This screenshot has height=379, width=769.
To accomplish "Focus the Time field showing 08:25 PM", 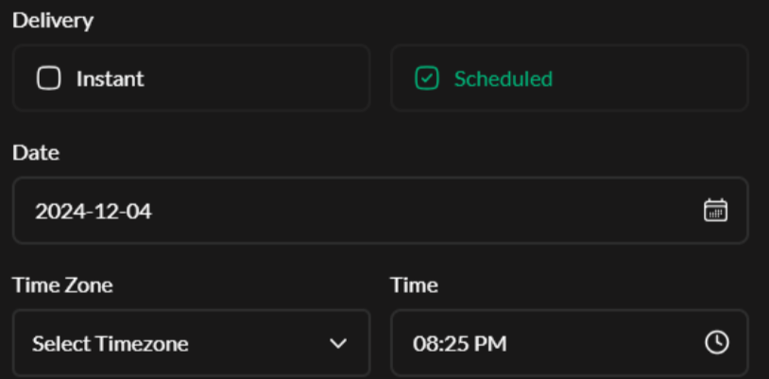I will coord(548,342).
